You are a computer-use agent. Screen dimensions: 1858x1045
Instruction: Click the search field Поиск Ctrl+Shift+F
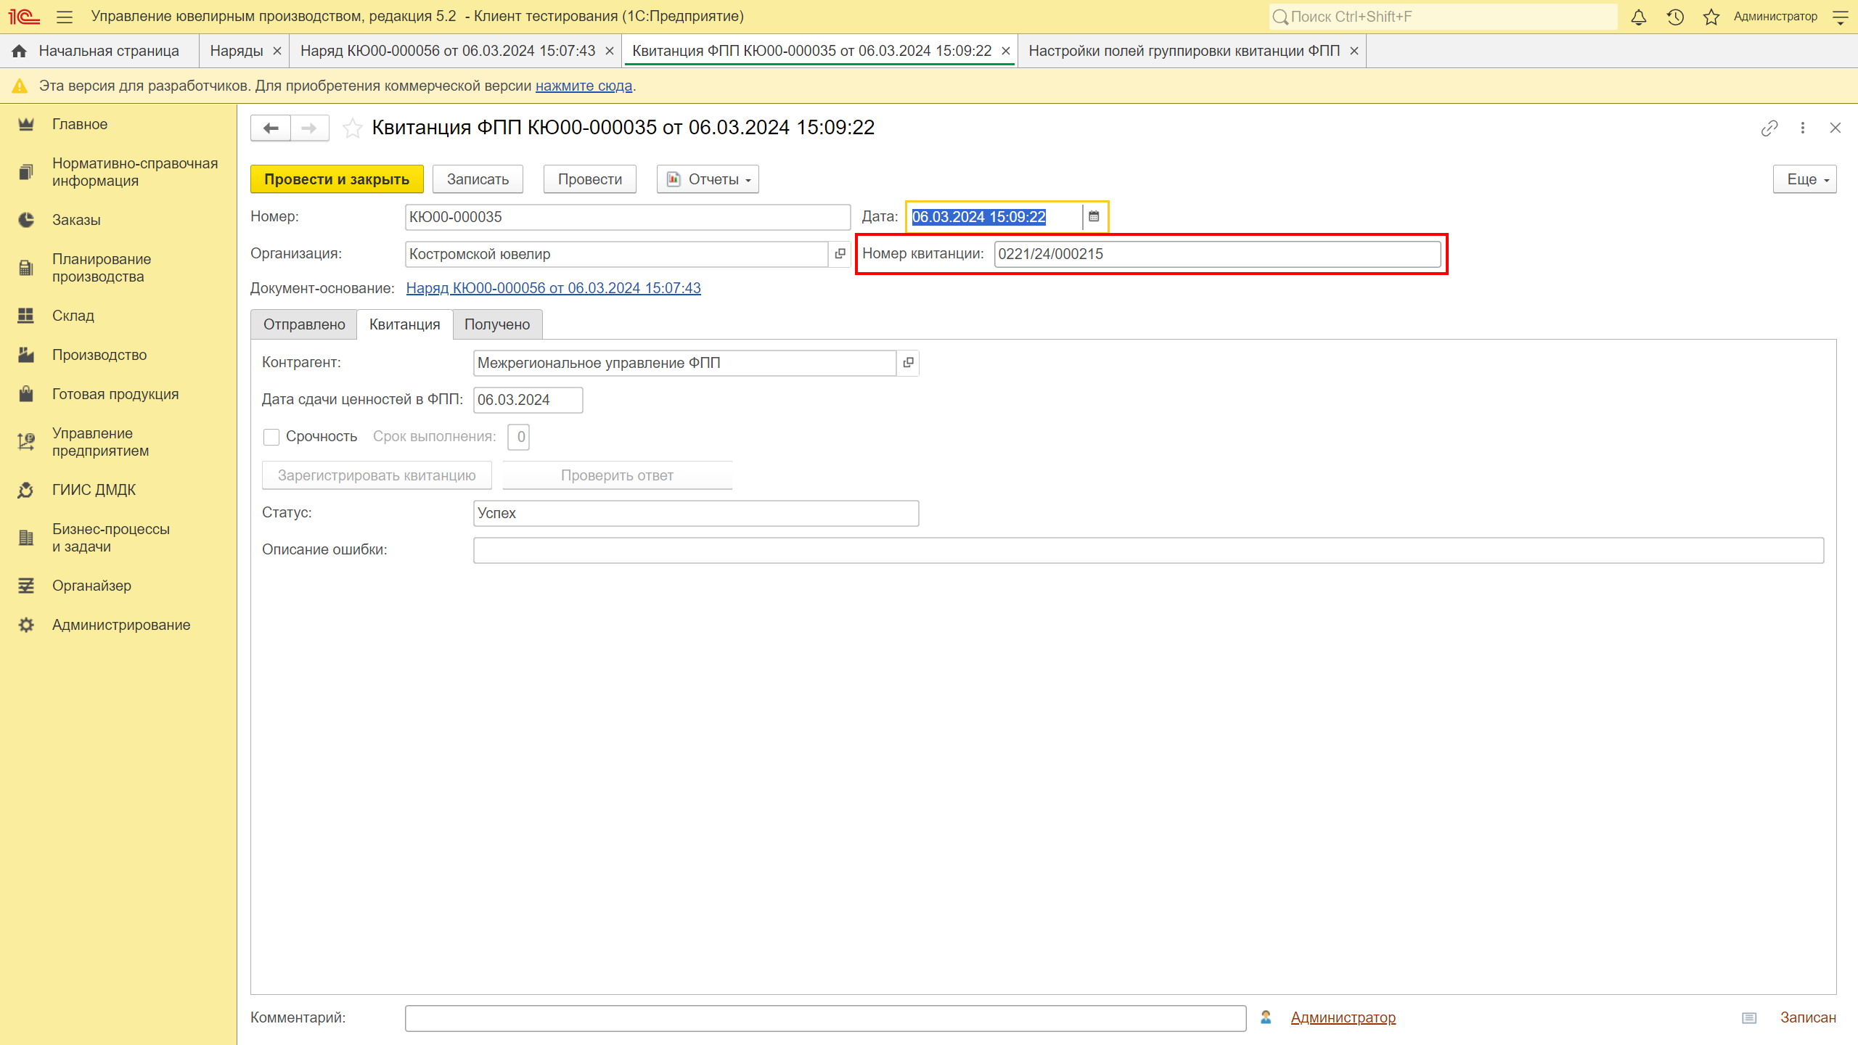point(1443,17)
